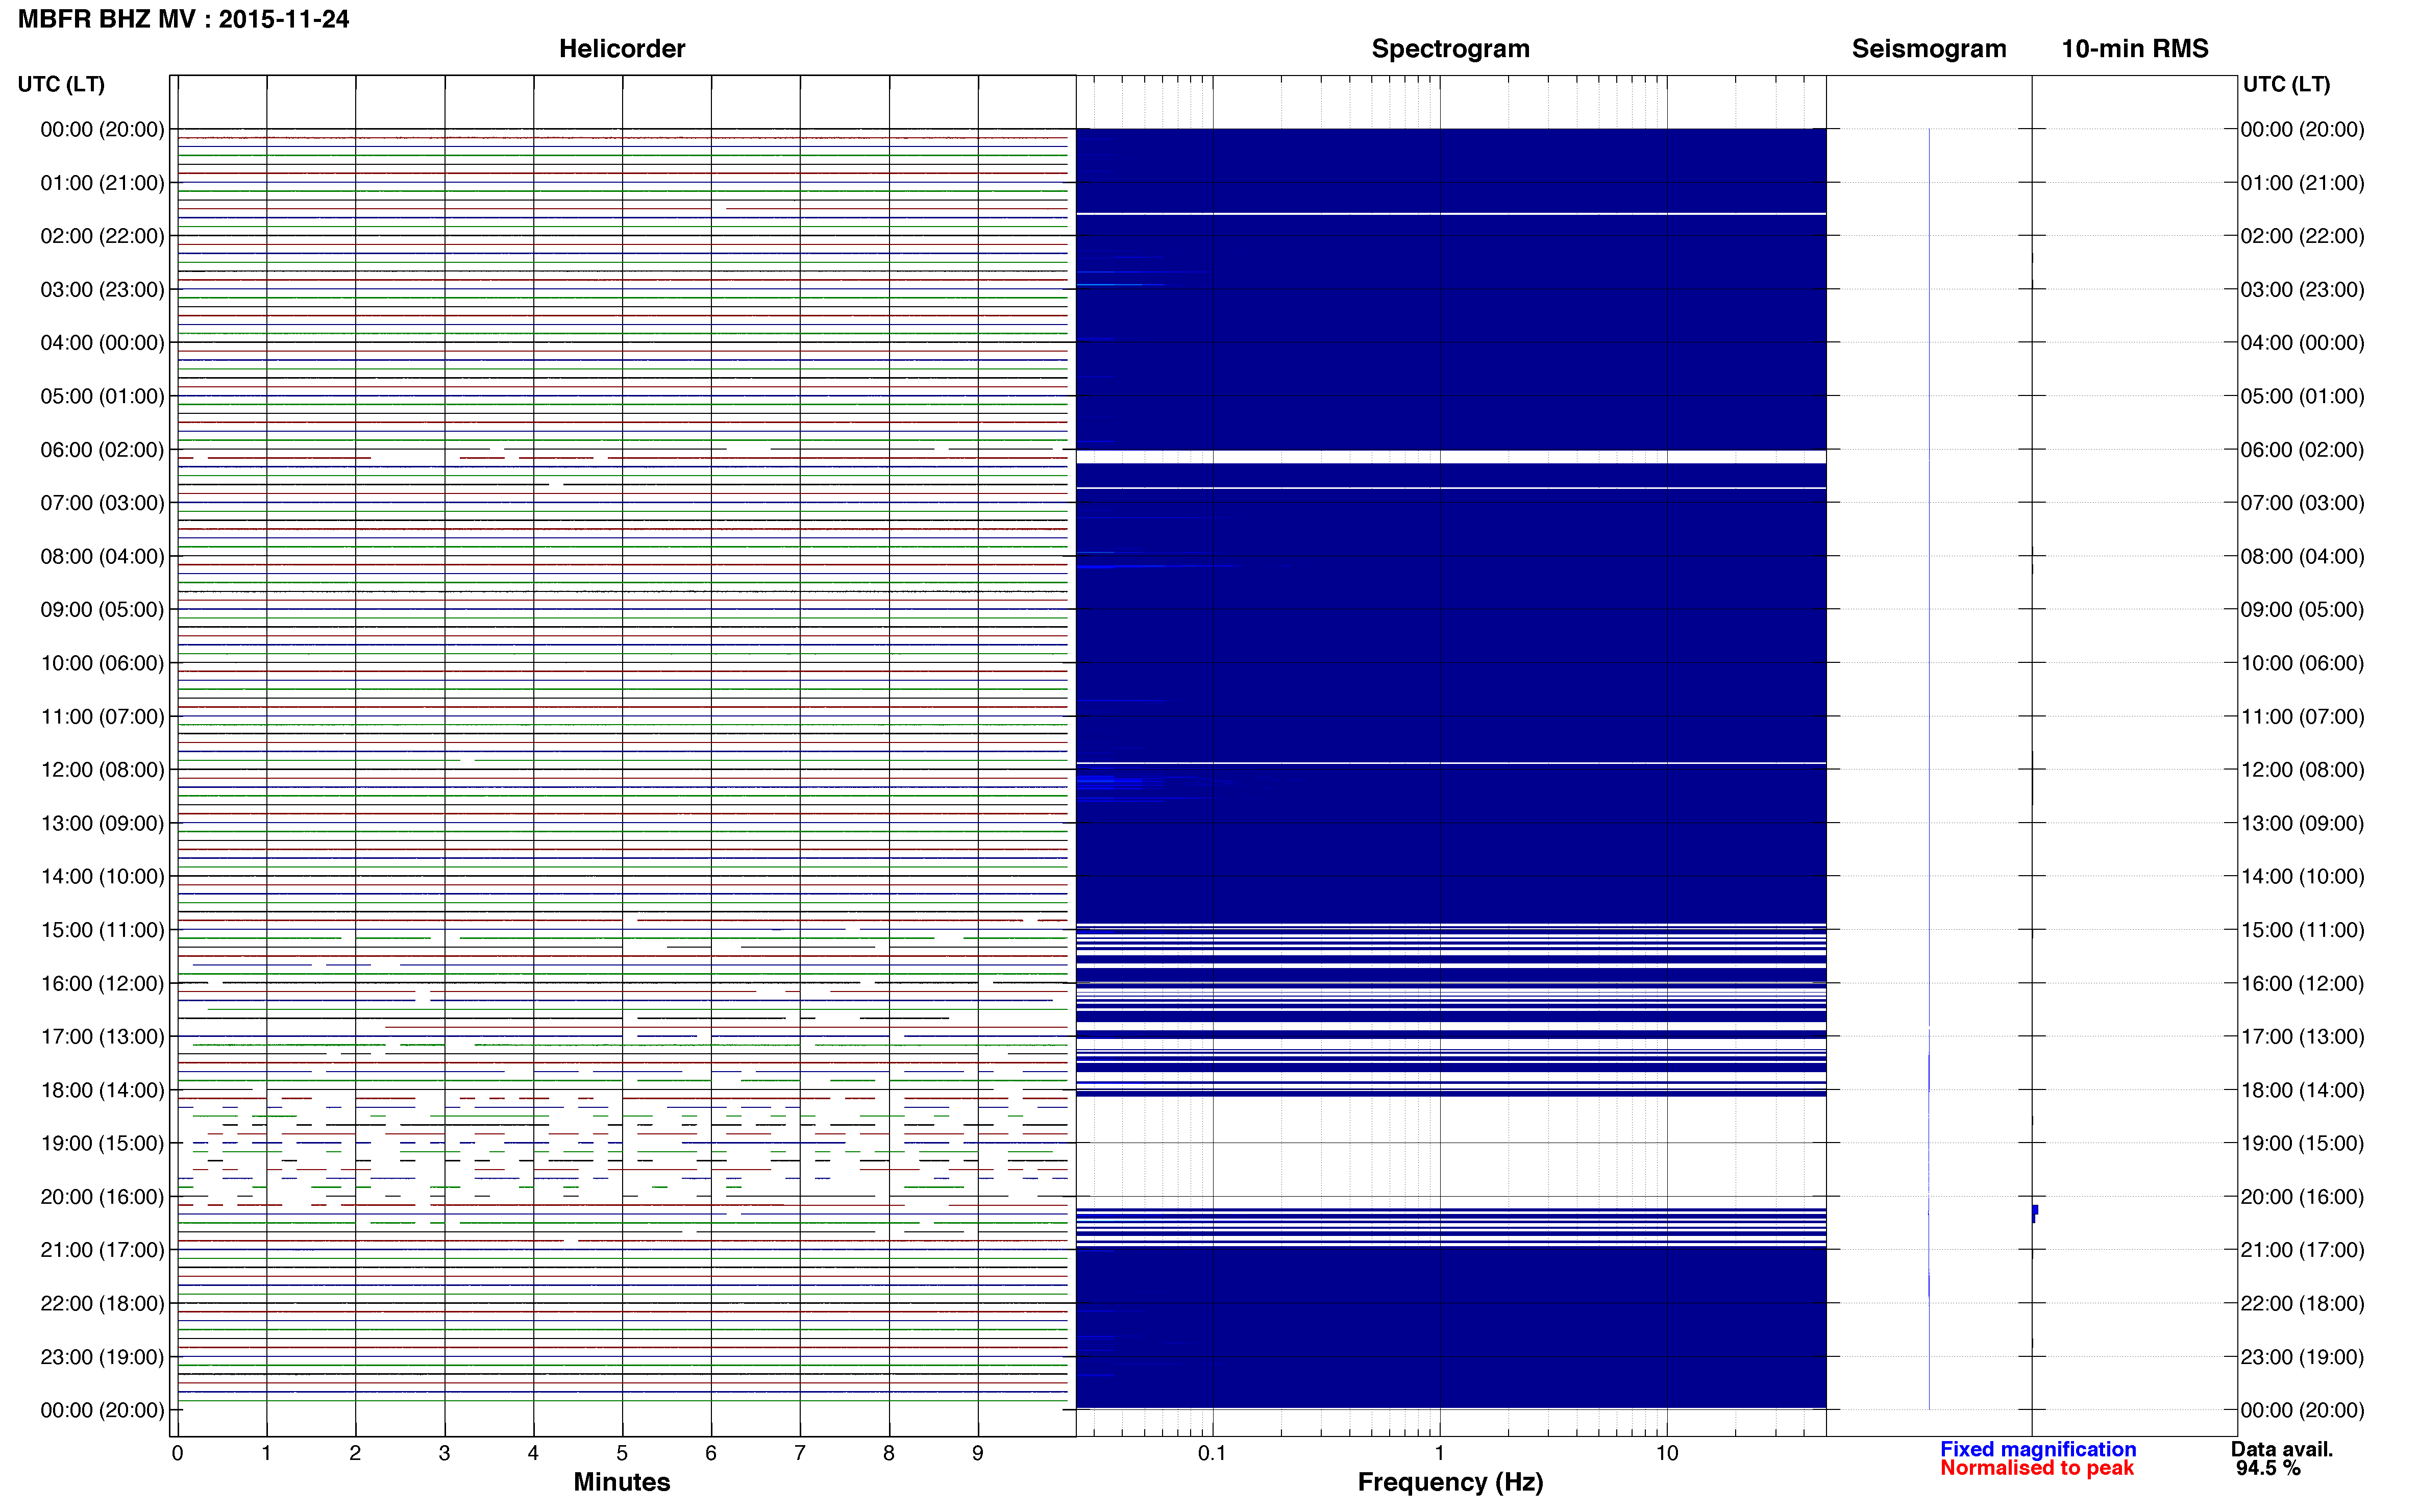Click 'UTC (LT)' label beside the Helicorder axis
Screen dimensions: 2419x1512
tap(61, 84)
